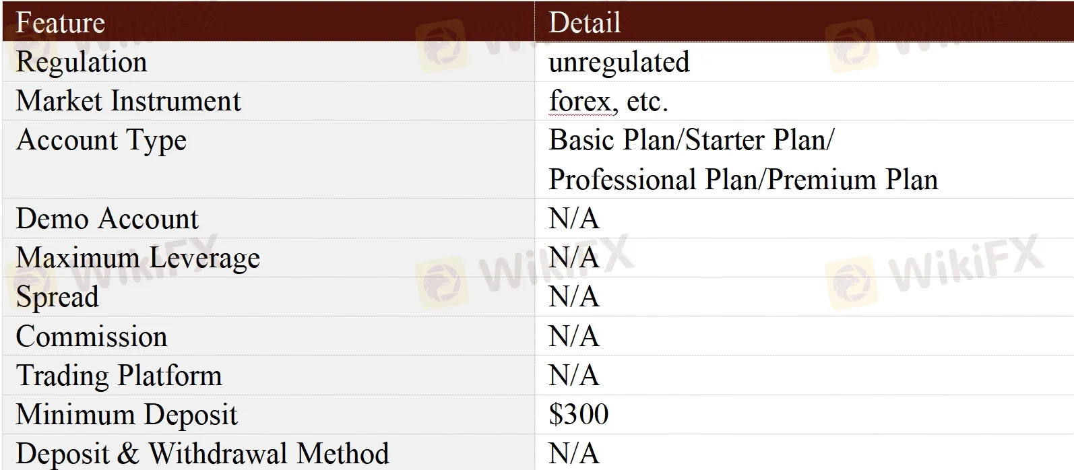The height and width of the screenshot is (470, 1074).
Task: Select the "Regulation" row label
Action: (81, 62)
